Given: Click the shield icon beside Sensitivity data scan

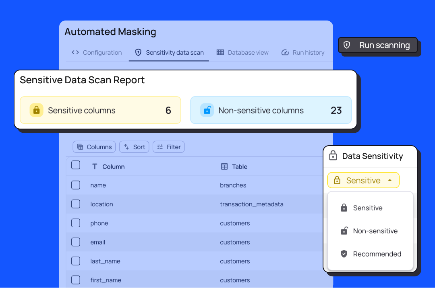Looking at the screenshot, I should coord(138,52).
